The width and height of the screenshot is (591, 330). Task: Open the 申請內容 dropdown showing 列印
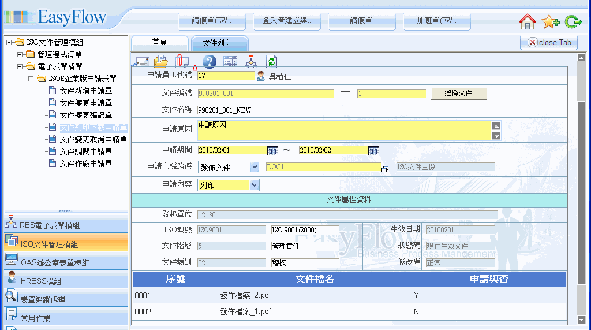pyautogui.click(x=255, y=185)
